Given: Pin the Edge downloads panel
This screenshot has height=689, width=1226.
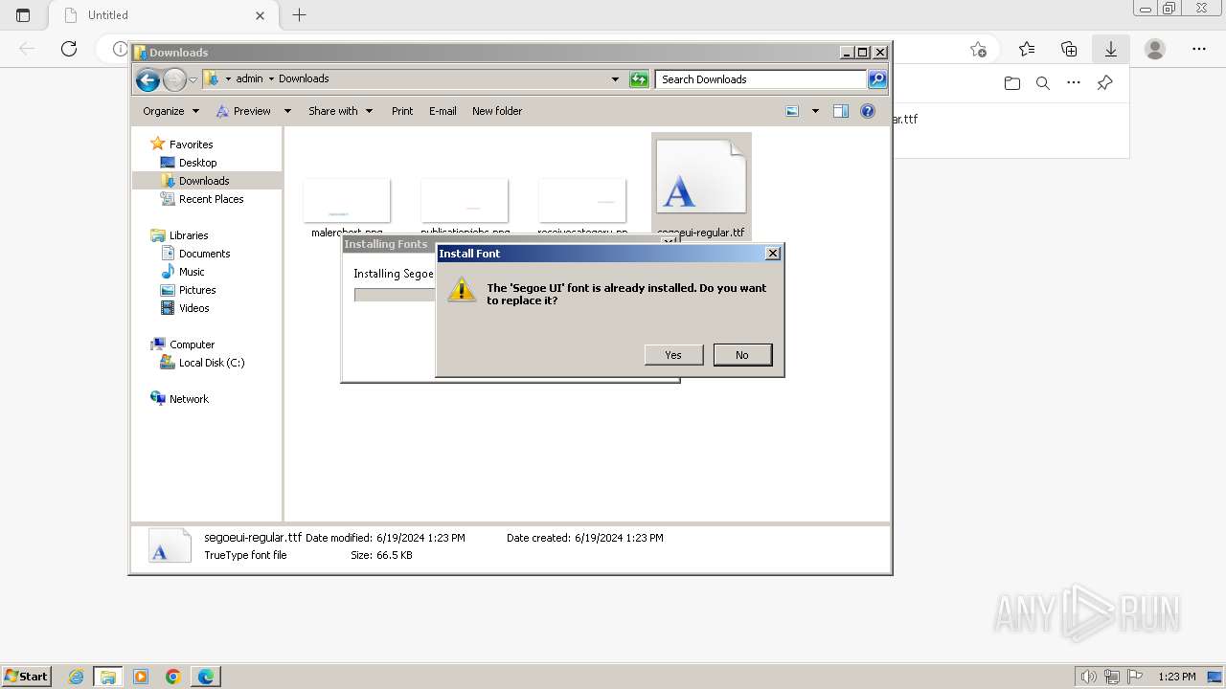Looking at the screenshot, I should click(x=1104, y=83).
